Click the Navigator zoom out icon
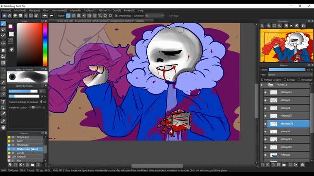The image size is (314, 176). point(280,26)
